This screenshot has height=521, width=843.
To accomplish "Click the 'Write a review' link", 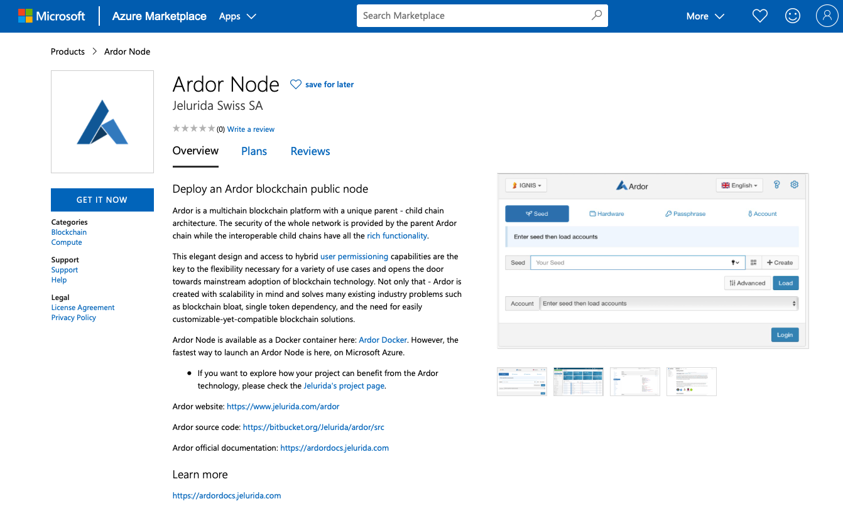I will pos(251,129).
